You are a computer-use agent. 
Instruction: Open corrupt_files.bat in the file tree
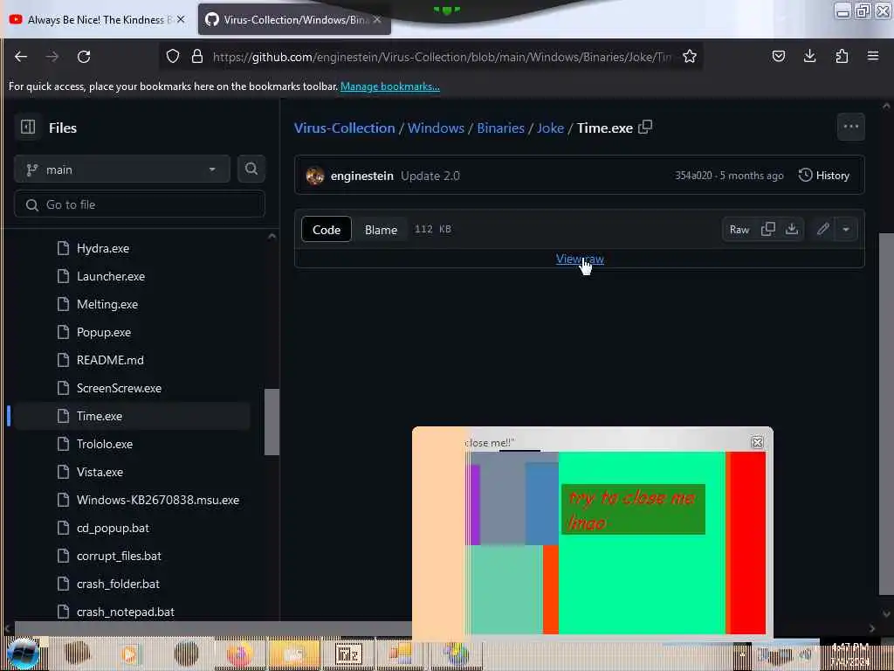coord(119,557)
